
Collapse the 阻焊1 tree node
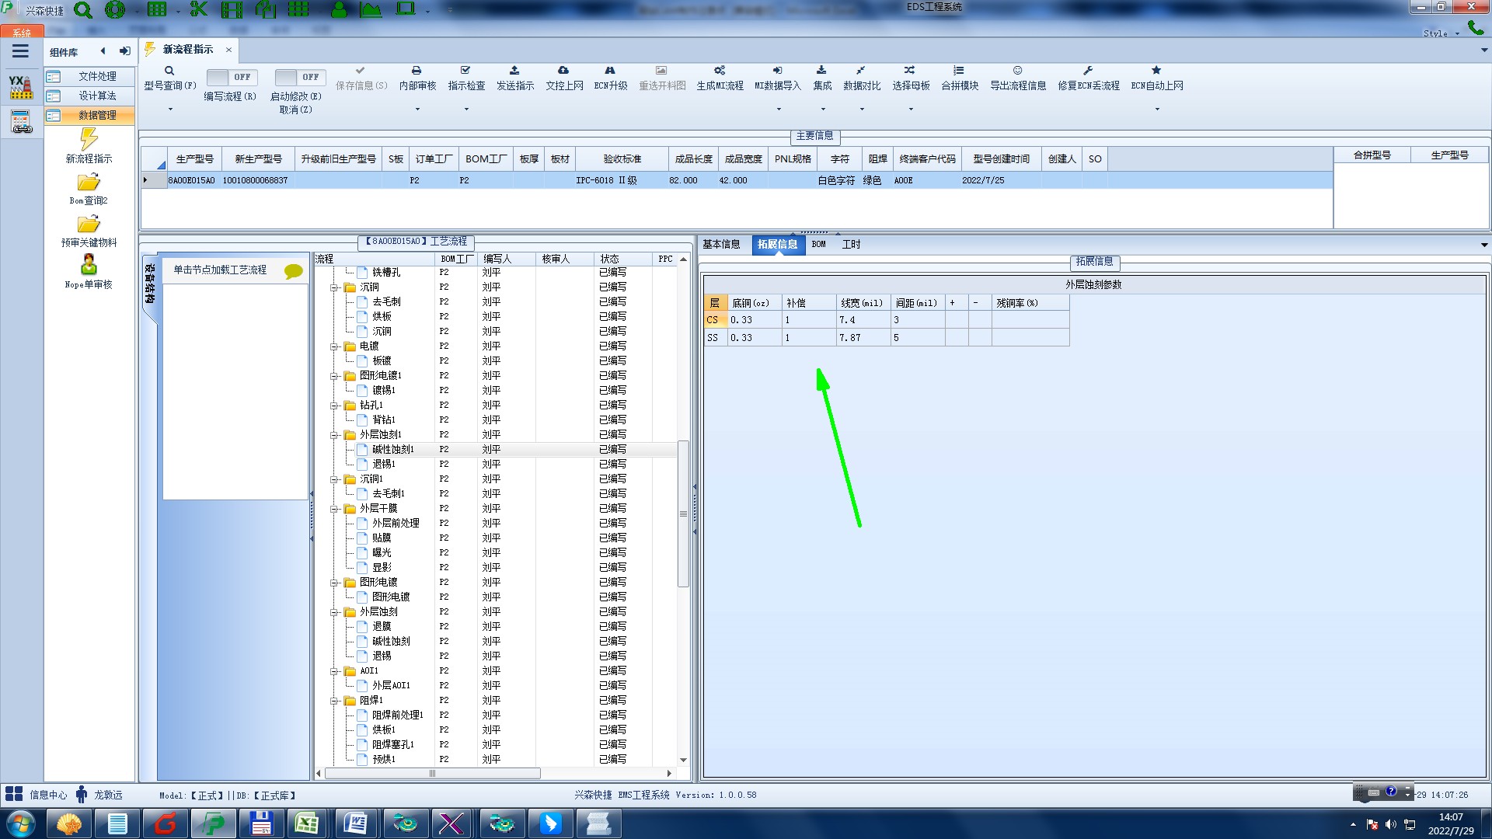tap(335, 701)
